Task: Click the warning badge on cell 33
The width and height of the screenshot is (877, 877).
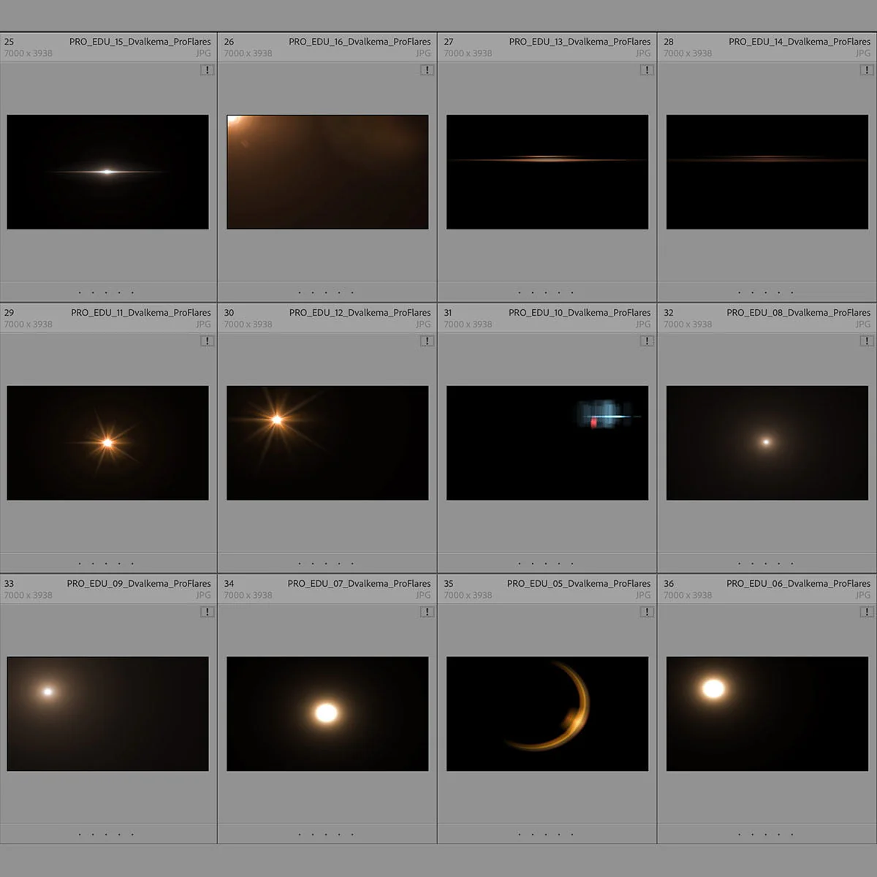Action: coord(208,612)
